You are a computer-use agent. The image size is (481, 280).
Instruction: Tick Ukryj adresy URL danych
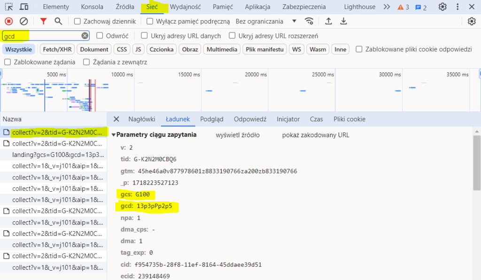[x=144, y=36]
